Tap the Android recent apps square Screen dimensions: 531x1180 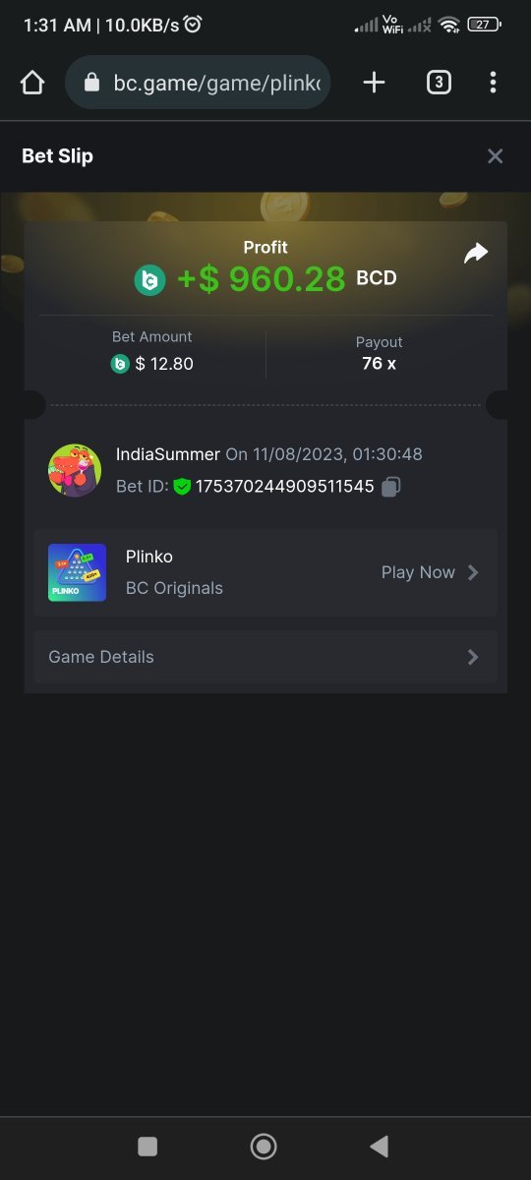(x=147, y=1146)
